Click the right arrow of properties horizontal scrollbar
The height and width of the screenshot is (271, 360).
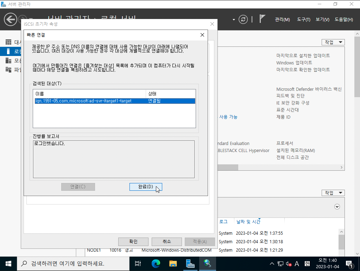(x=341, y=168)
